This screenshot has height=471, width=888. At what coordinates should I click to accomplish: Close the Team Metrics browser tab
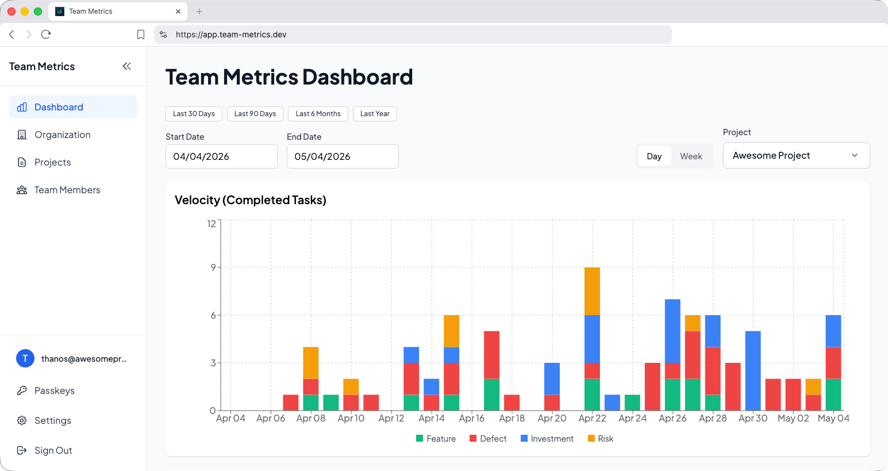(178, 12)
